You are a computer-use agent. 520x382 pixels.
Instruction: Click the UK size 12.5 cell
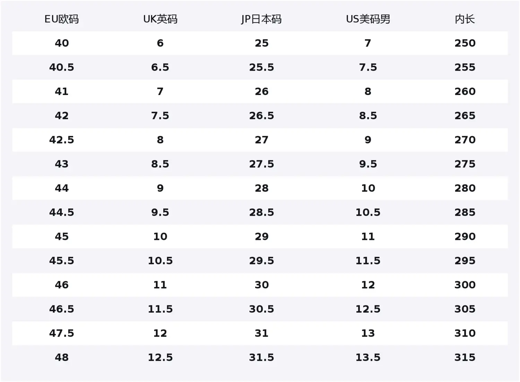[x=160, y=357]
